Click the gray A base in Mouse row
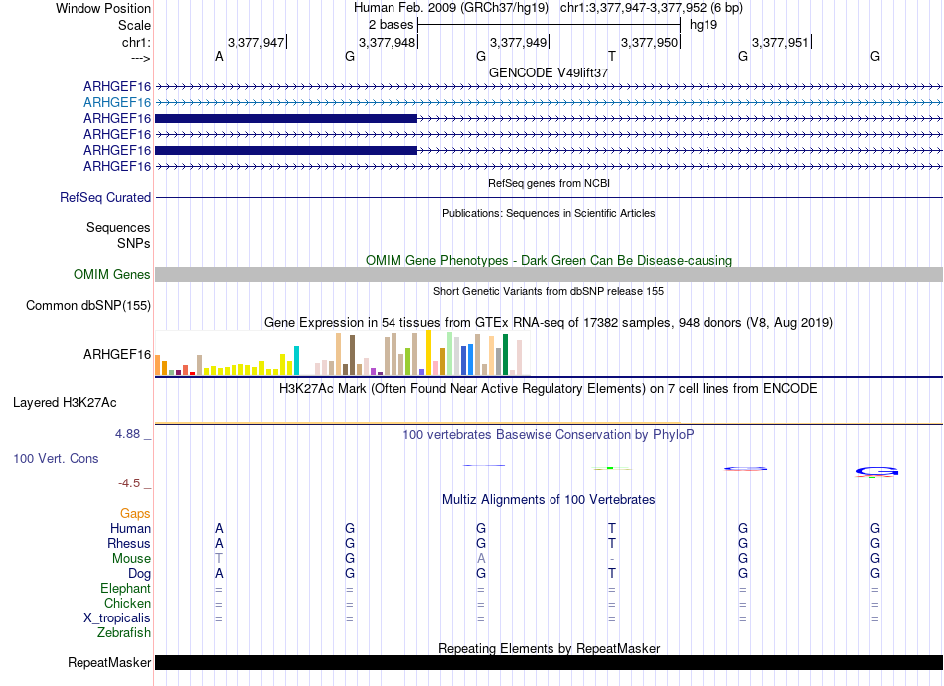The image size is (944, 686). (x=480, y=559)
